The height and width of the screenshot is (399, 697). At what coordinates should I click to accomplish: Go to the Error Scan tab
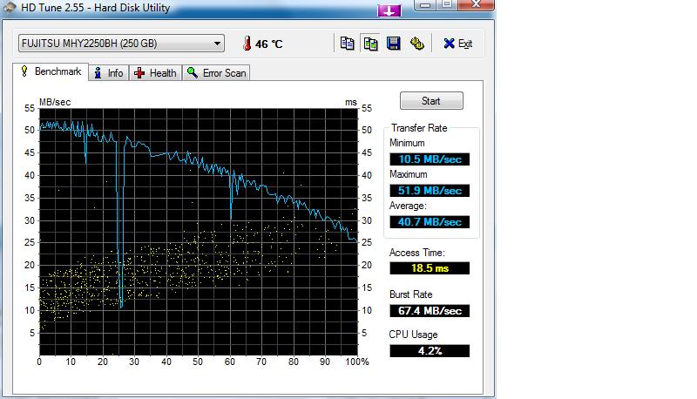click(217, 73)
